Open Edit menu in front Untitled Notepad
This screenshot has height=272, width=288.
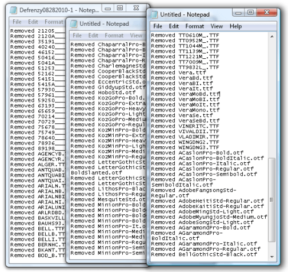(x=174, y=26)
